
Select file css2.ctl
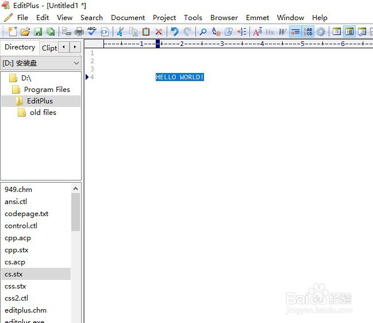coord(16,298)
